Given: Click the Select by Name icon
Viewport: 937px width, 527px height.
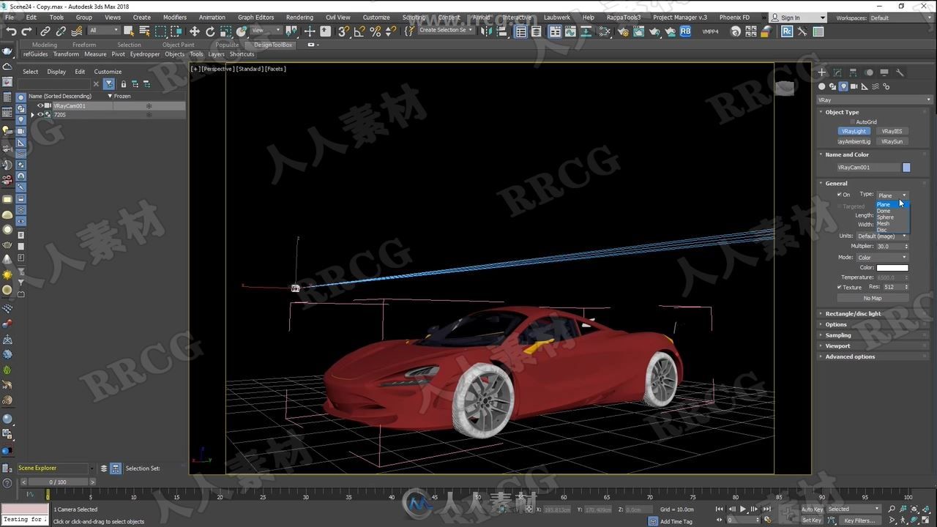Looking at the screenshot, I should point(144,31).
